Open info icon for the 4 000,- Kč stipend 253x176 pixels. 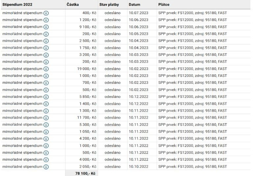coord(46,160)
